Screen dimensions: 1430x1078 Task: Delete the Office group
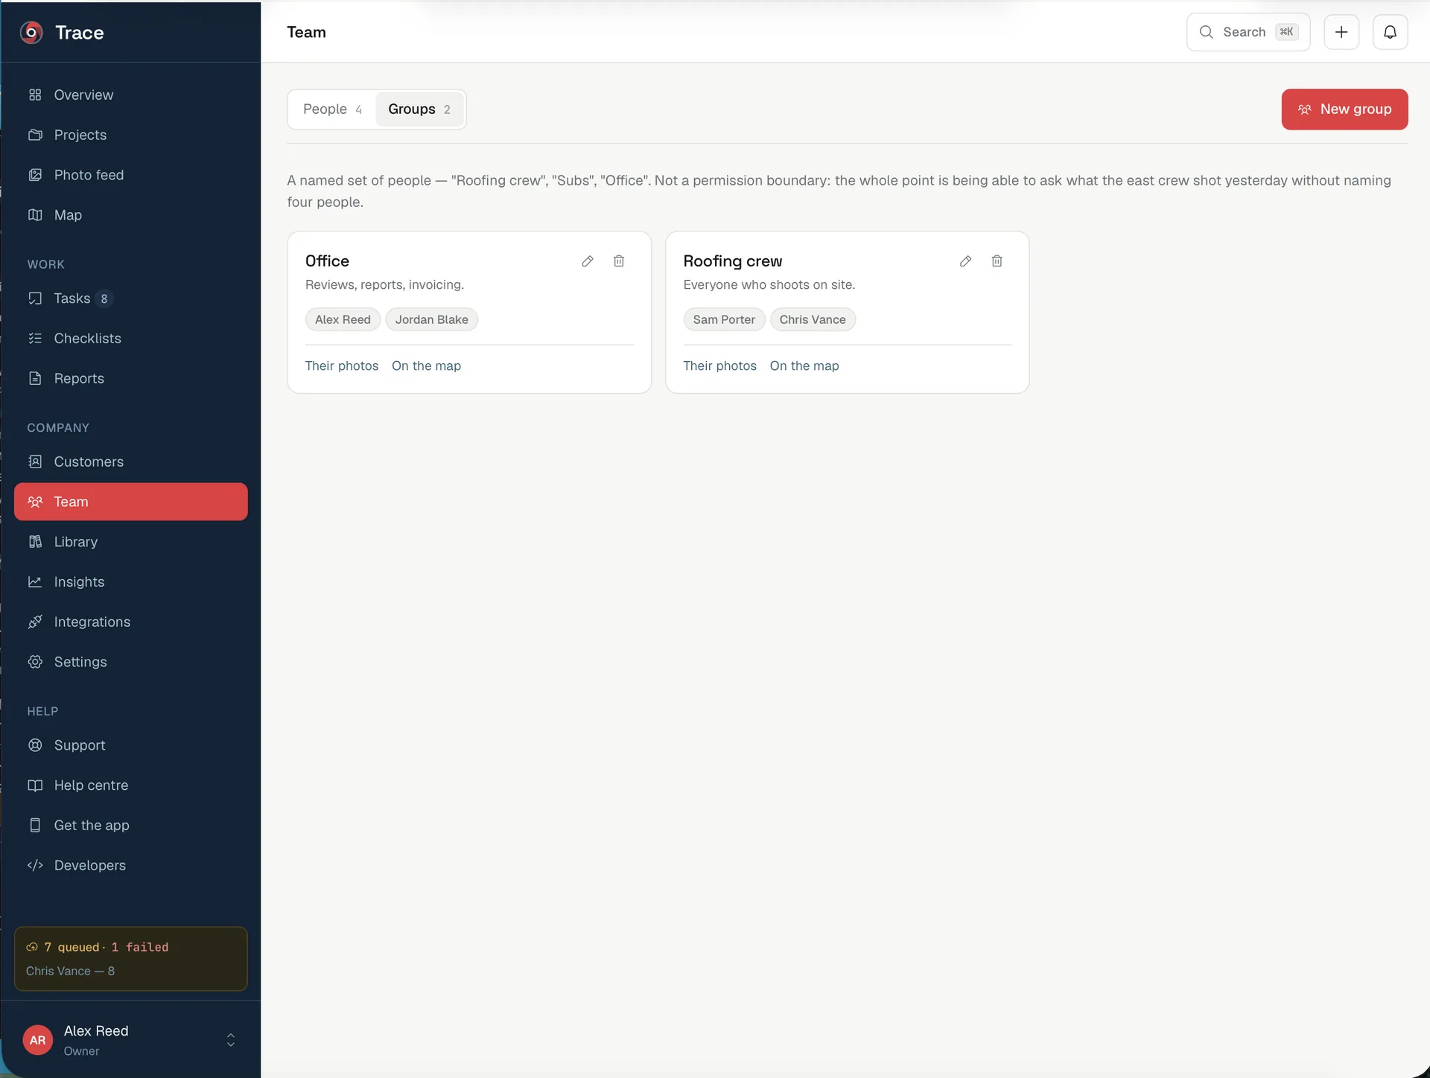tap(619, 261)
